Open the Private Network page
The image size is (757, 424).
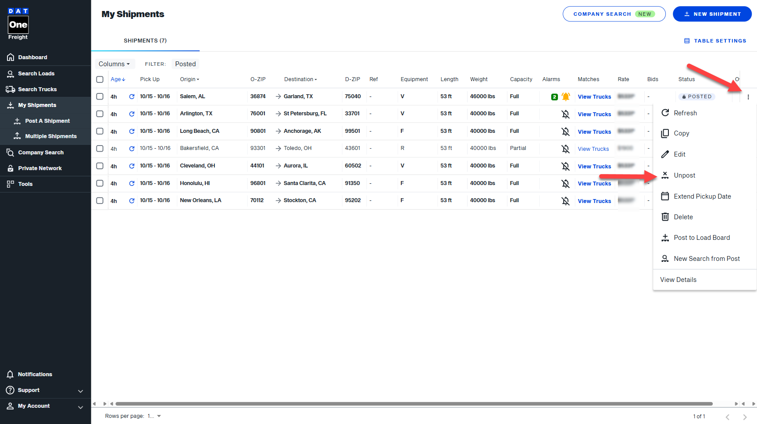pyautogui.click(x=39, y=168)
